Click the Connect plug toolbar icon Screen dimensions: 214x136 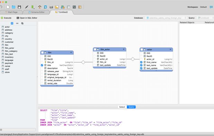click(x=27, y=7)
